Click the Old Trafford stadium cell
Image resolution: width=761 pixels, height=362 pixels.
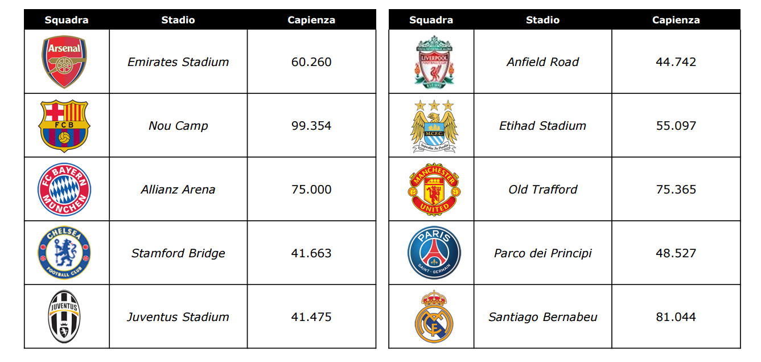tap(543, 190)
